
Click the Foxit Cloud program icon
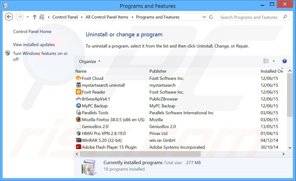click(x=78, y=78)
